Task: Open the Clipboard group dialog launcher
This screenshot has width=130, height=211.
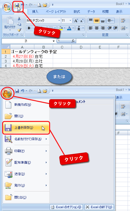Action: tap(22, 35)
